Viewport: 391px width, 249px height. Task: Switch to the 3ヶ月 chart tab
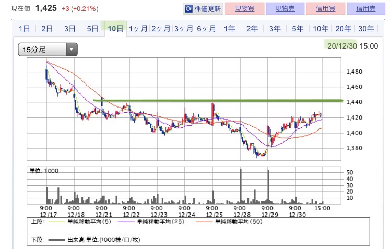(x=184, y=29)
